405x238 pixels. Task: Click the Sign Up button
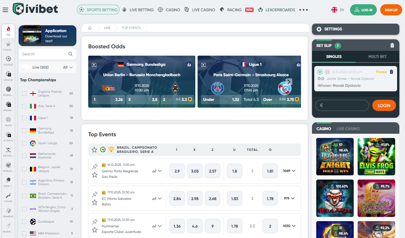[x=391, y=10]
